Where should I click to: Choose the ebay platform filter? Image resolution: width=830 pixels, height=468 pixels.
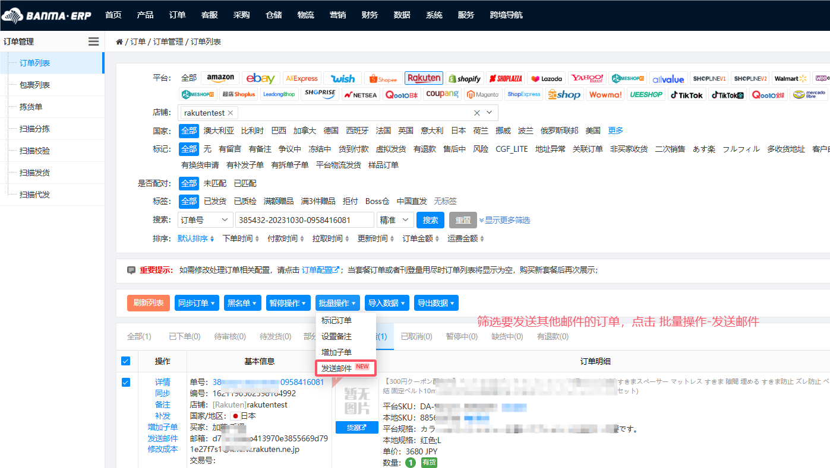(261, 78)
